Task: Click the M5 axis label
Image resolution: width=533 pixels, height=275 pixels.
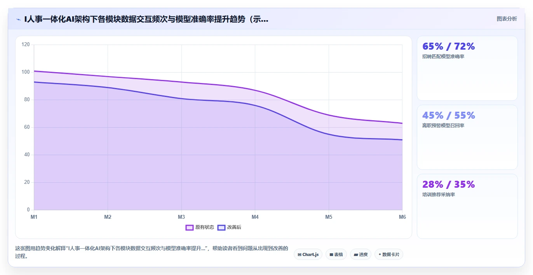Action: [x=329, y=217]
